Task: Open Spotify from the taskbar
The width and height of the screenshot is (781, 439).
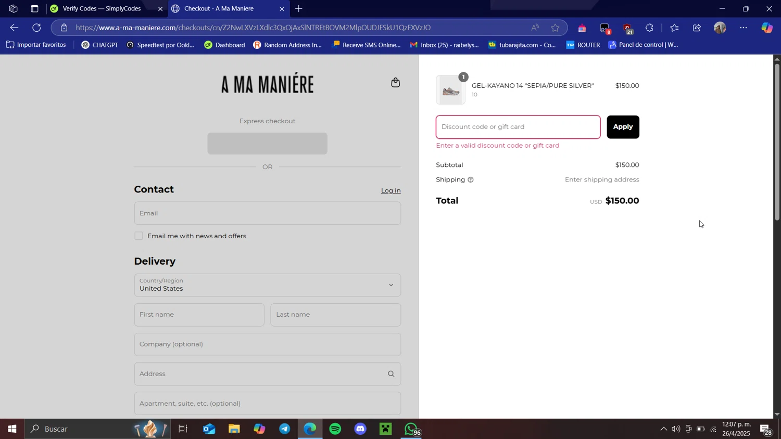Action: click(335, 429)
